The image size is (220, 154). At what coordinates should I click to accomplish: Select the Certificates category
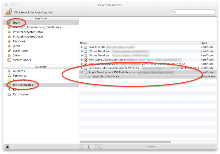point(20,94)
